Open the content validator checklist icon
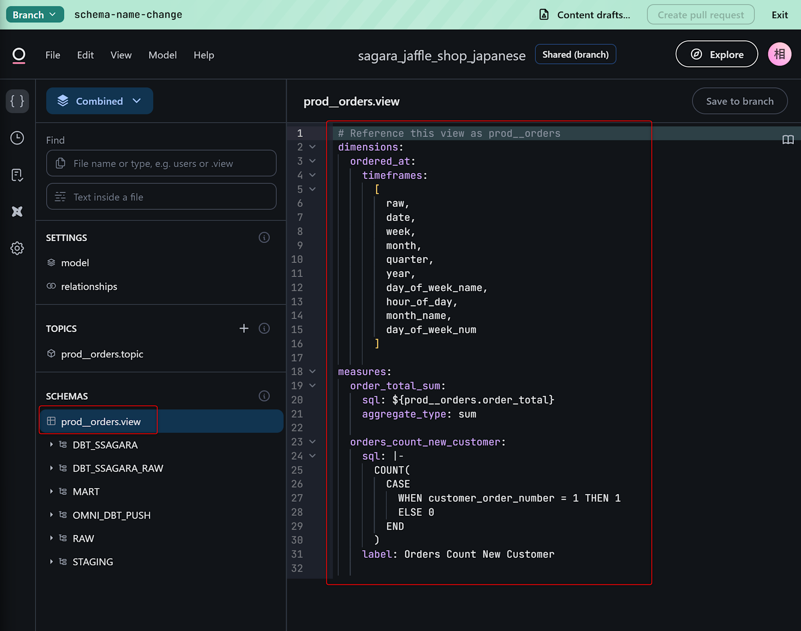Screen dimensions: 801x631 [x=17, y=175]
